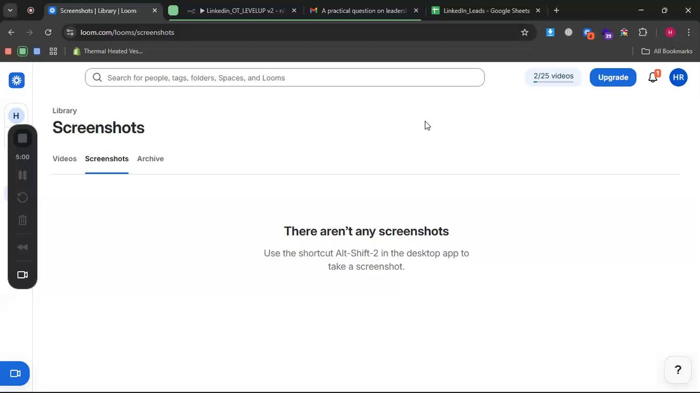Screen dimensions: 700x393
Task: Open the HR profile avatar menu
Action: (x=678, y=78)
